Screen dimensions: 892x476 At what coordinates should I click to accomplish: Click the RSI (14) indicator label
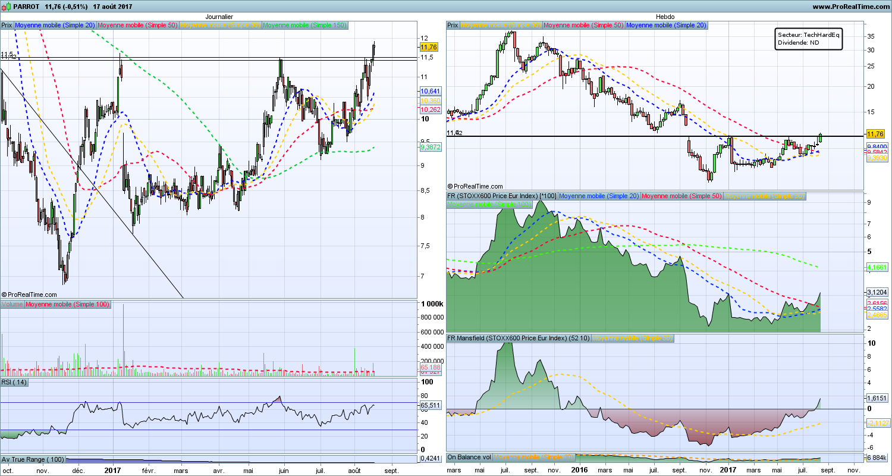14,382
